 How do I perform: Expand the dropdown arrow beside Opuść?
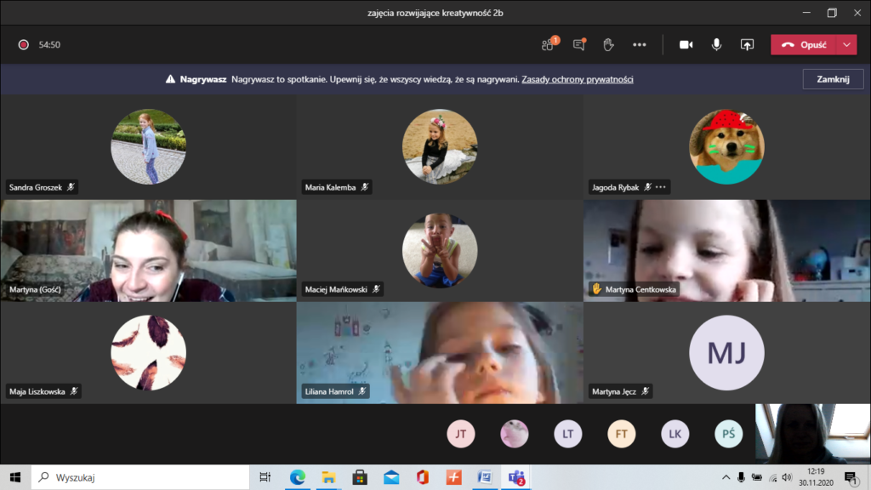846,44
